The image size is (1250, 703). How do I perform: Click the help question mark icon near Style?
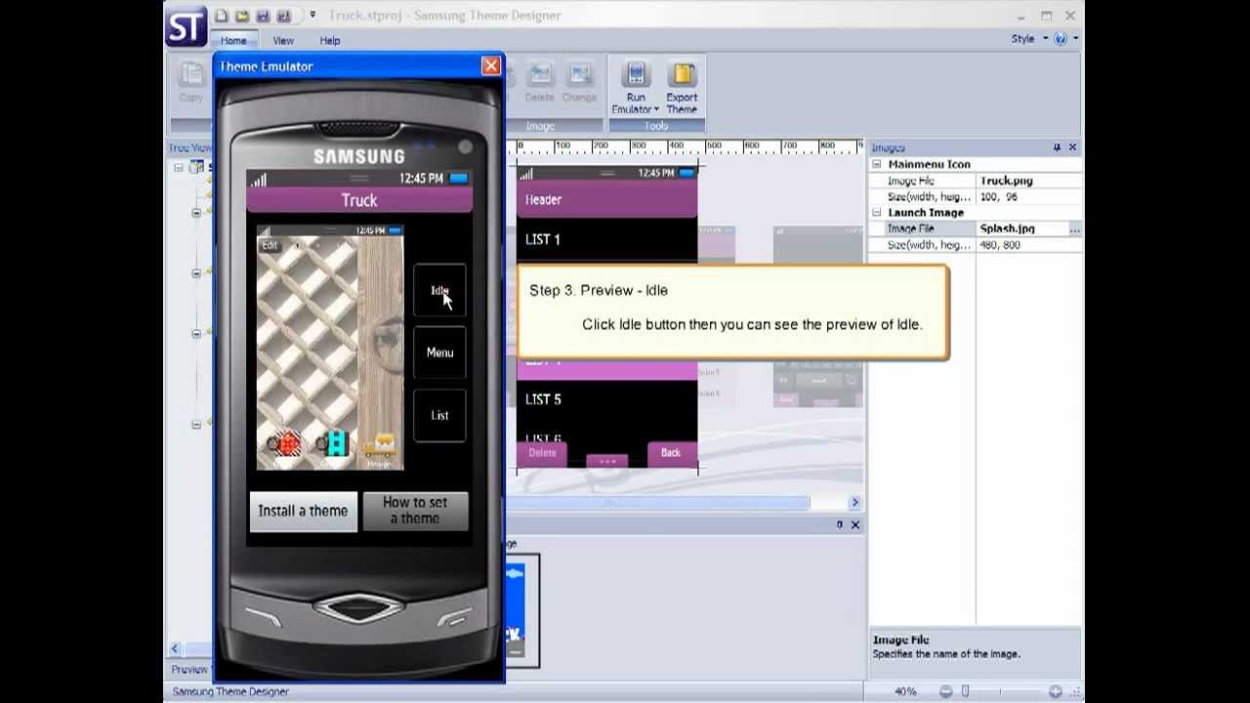tap(1062, 39)
